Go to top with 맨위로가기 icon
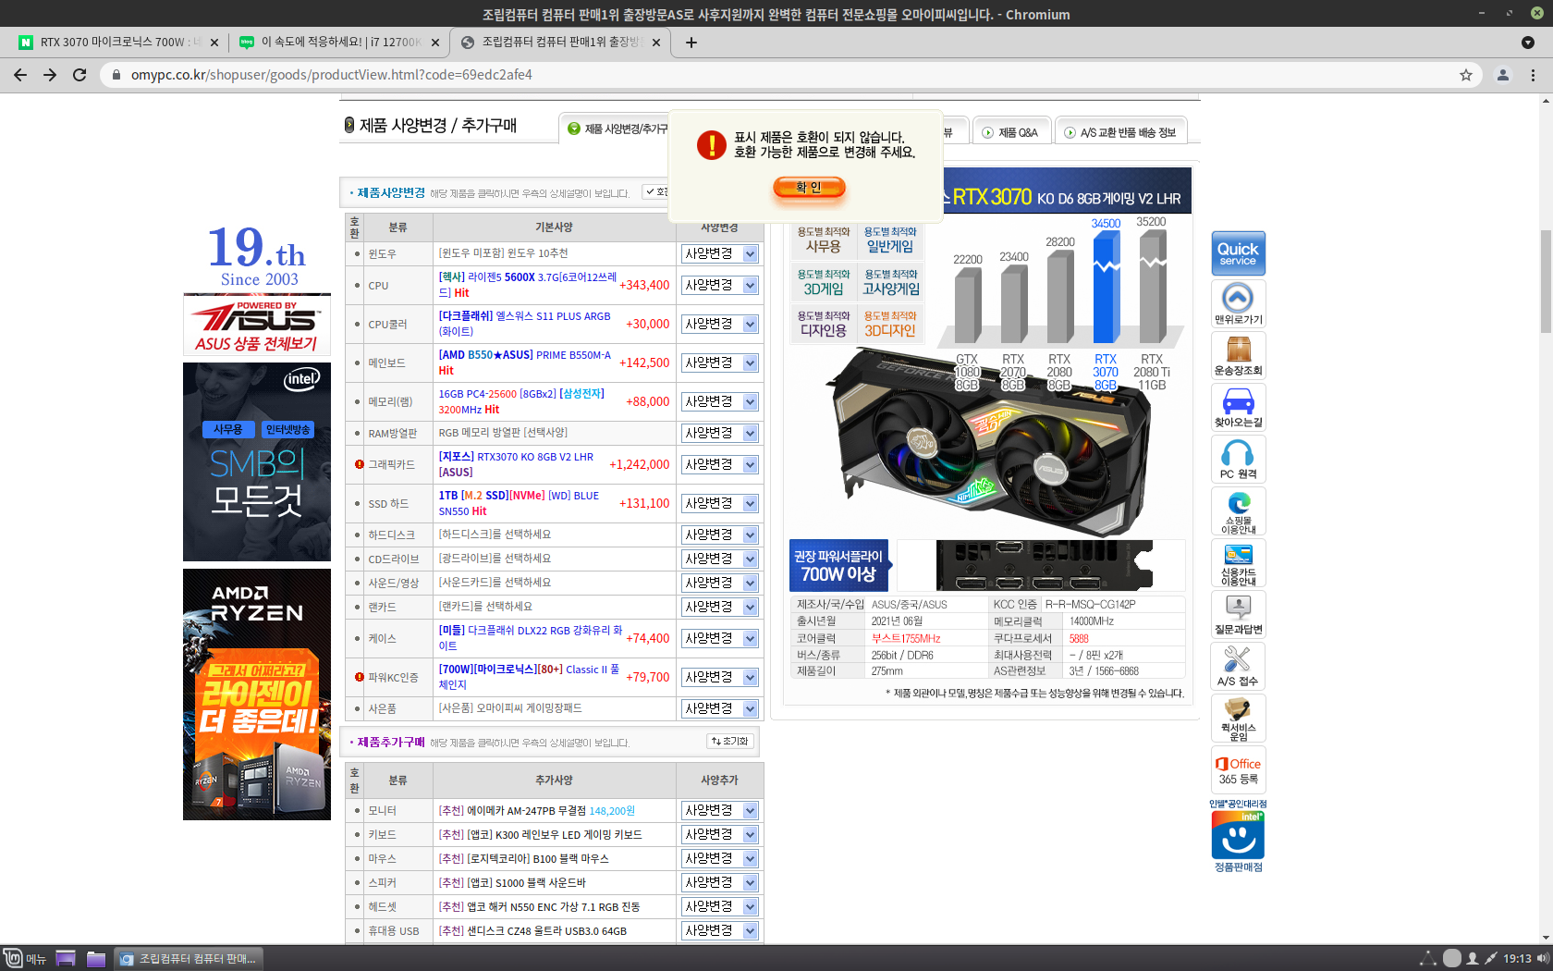The height and width of the screenshot is (971, 1553). click(1238, 303)
